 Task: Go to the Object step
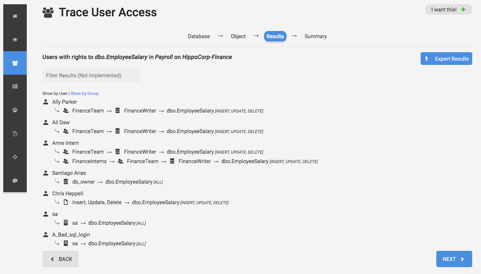coord(238,36)
